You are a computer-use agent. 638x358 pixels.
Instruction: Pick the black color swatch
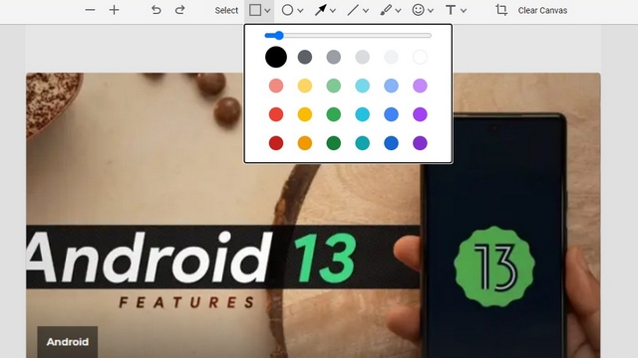276,57
